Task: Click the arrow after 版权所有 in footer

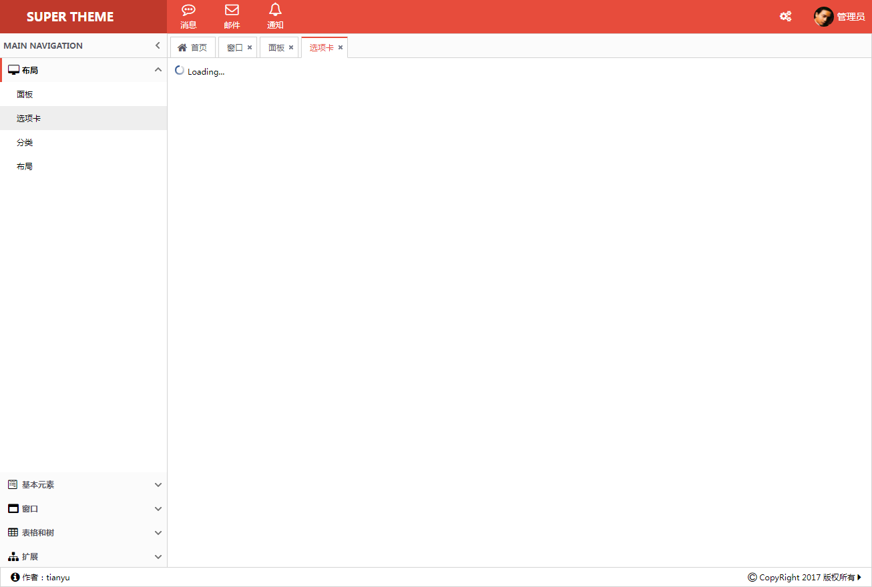Action: [x=859, y=577]
